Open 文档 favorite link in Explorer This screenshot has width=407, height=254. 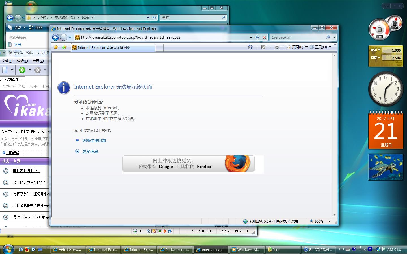(x=18, y=45)
